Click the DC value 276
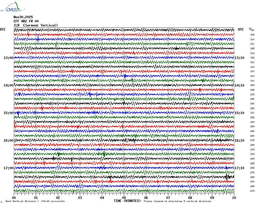This screenshot has height=205, width=256. tap(252, 173)
